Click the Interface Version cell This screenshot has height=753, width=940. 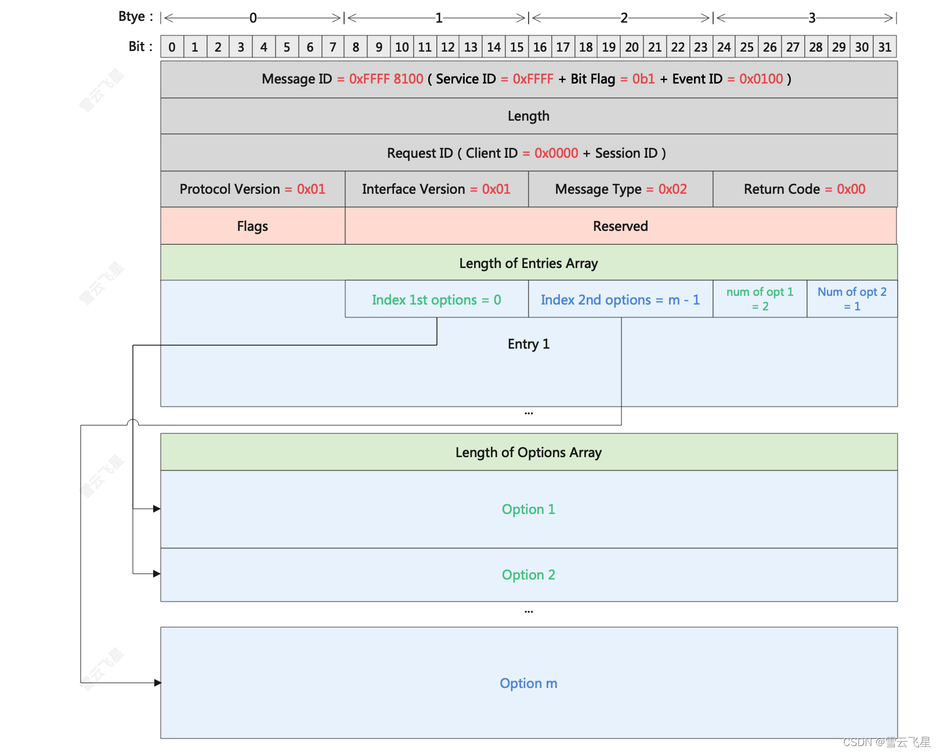436,189
